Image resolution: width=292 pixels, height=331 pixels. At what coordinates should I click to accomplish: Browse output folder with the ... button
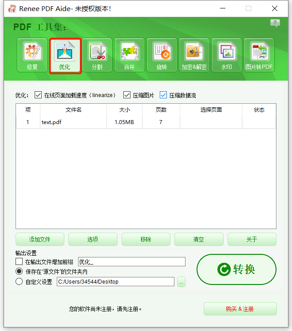click(181, 282)
